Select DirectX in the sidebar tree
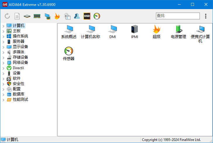This screenshot has width=213, height=143. click(18, 68)
